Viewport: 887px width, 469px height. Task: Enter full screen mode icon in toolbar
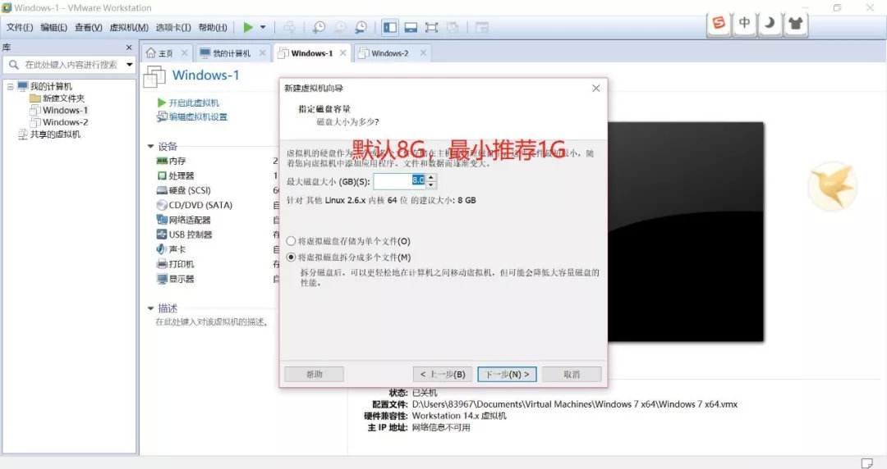(x=432, y=27)
